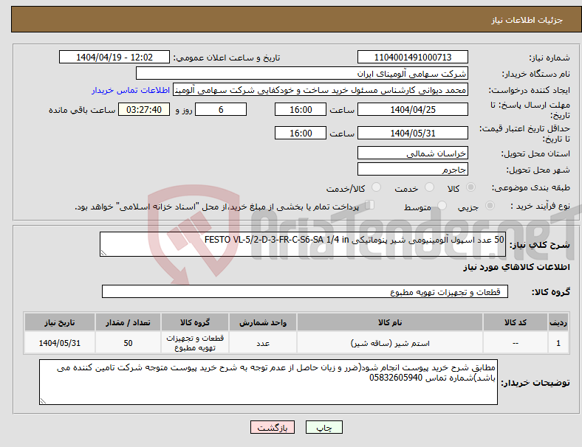The image size is (582, 447).
Task: Click the چاپ (print) button
Action: coord(323,427)
